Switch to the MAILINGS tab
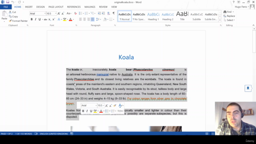The height and width of the screenshot is (144, 256). [x=90, y=7]
